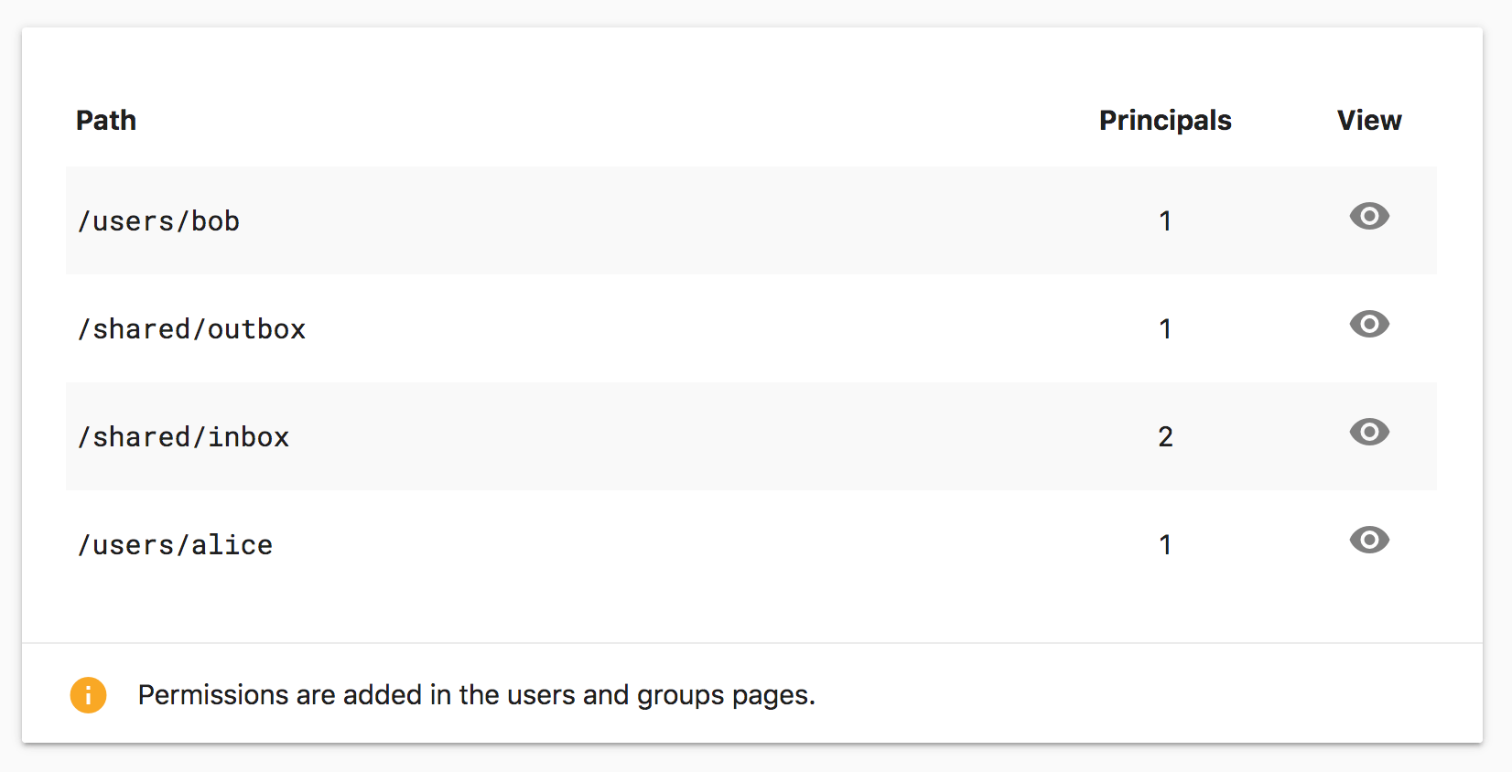This screenshot has width=1512, height=772.
Task: Show details for /users/alice via eye icon
Action: [x=1369, y=540]
